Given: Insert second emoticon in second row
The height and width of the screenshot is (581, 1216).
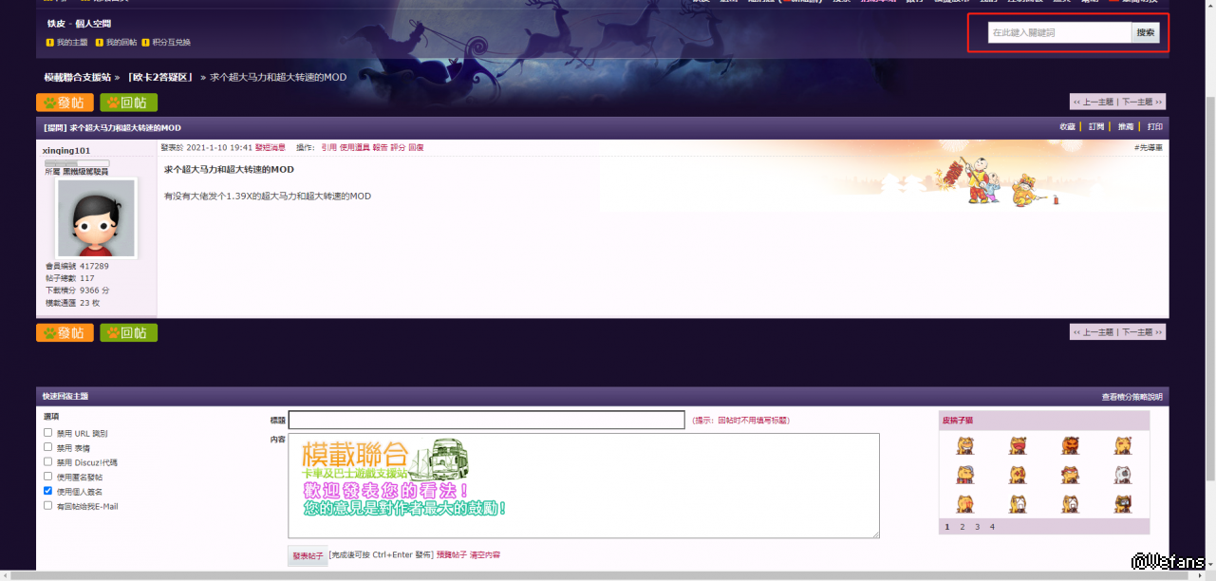Looking at the screenshot, I should pos(1018,475).
